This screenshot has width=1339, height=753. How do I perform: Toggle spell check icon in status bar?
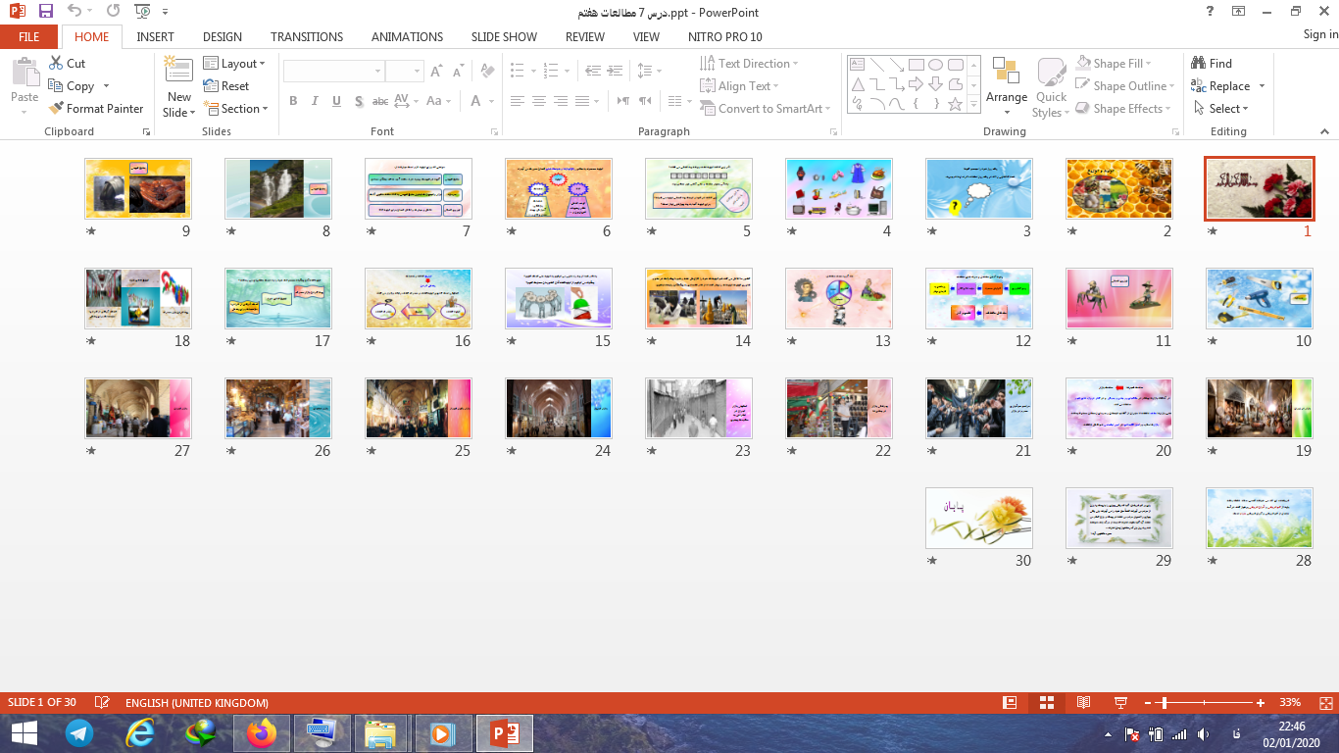(102, 703)
